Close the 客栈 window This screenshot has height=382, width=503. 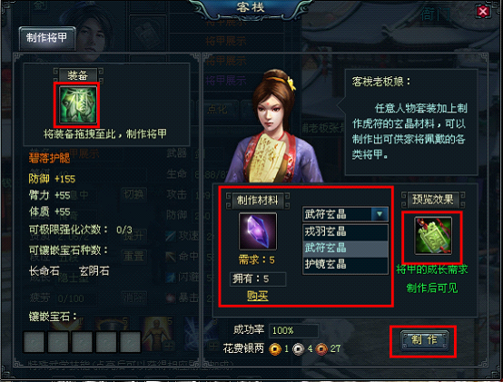[483, 12]
